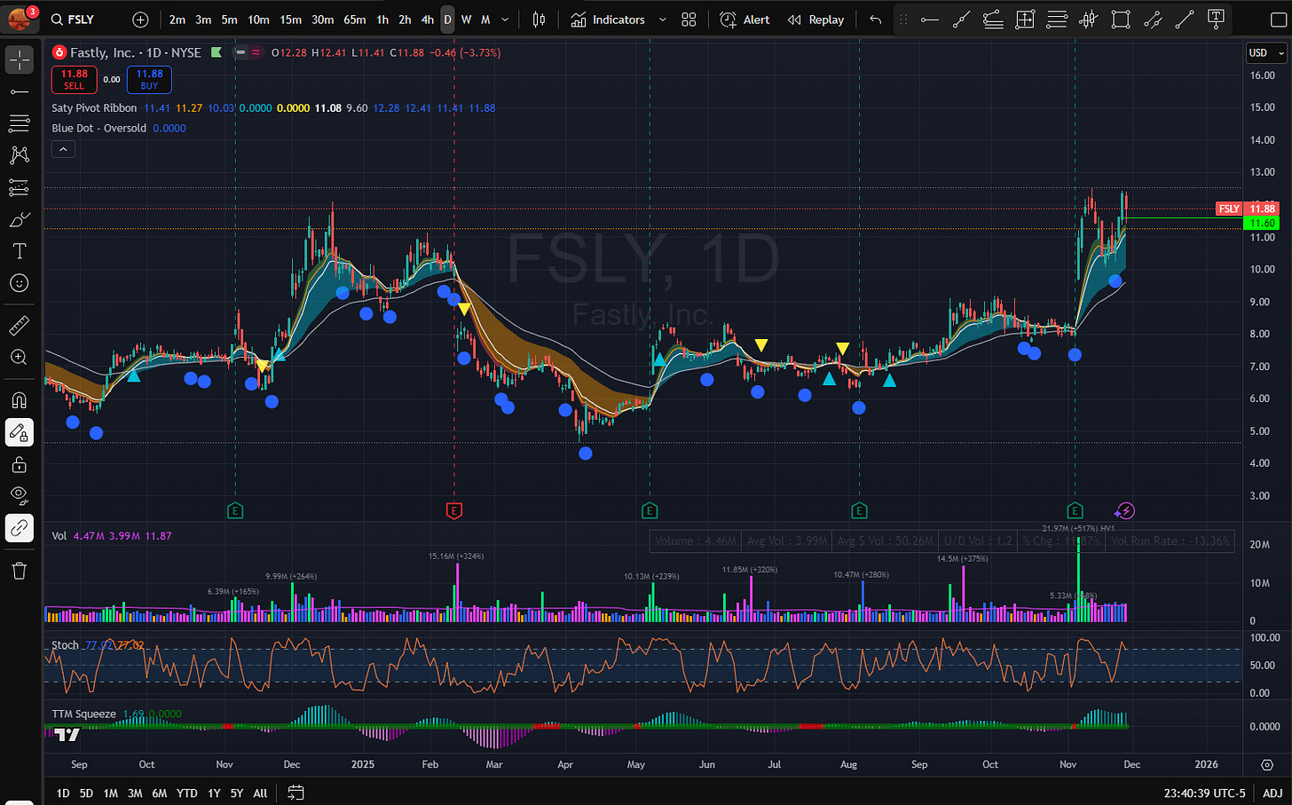Select the YTD date range
Screen dimensions: 1292x805
pyautogui.click(x=186, y=793)
